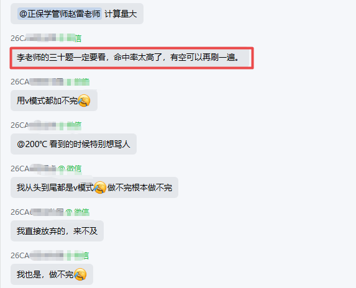Click the crying-laugh emoji after 用v模式都加不完
This screenshot has height=288, width=356.
84,101
